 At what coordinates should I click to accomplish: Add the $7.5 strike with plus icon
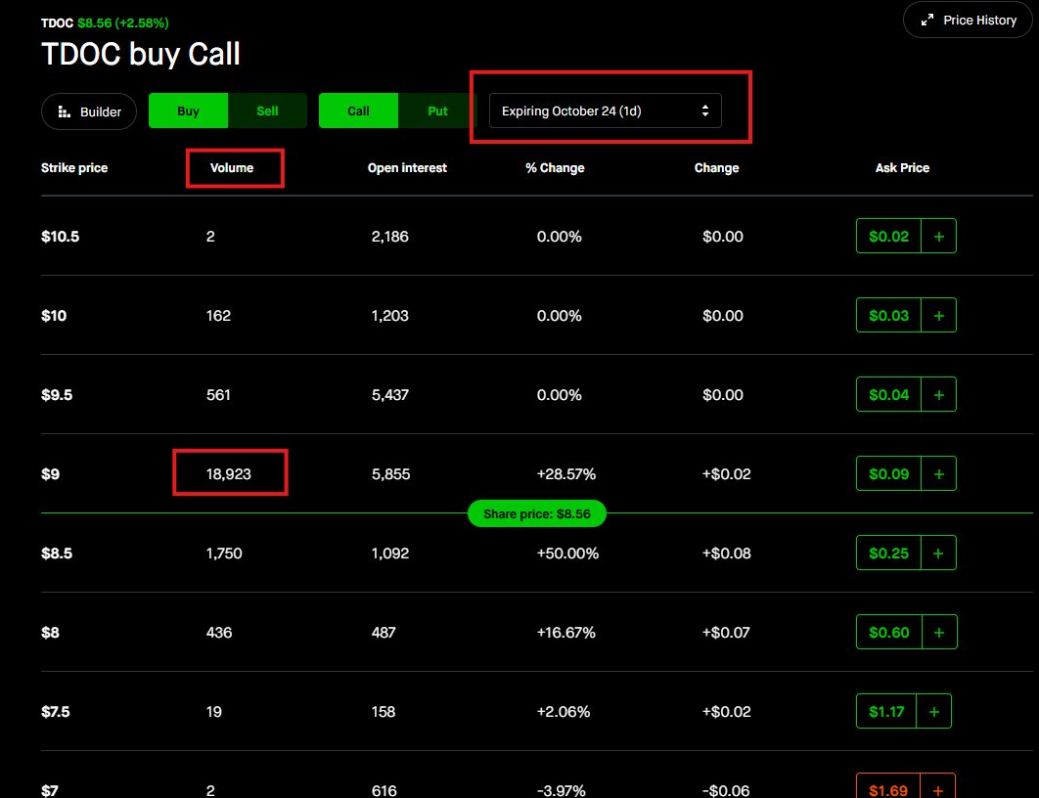click(933, 711)
